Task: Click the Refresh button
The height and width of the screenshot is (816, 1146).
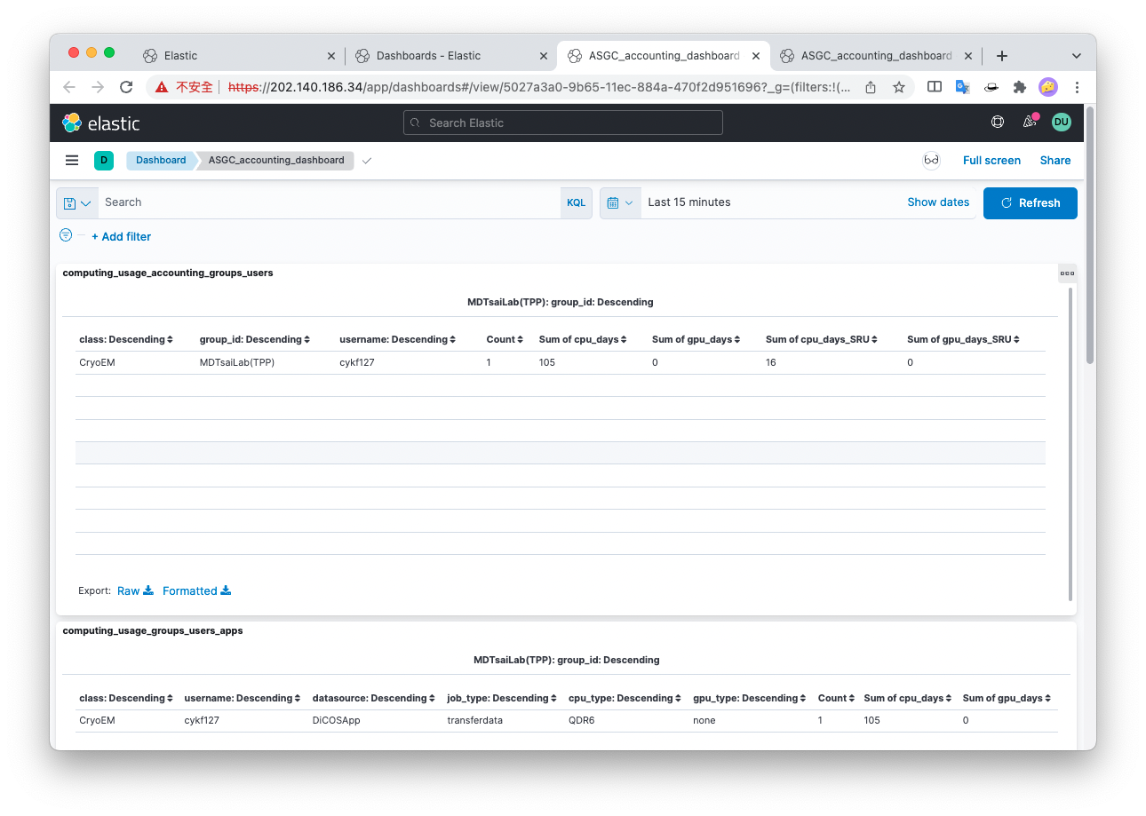Action: click(x=1031, y=202)
